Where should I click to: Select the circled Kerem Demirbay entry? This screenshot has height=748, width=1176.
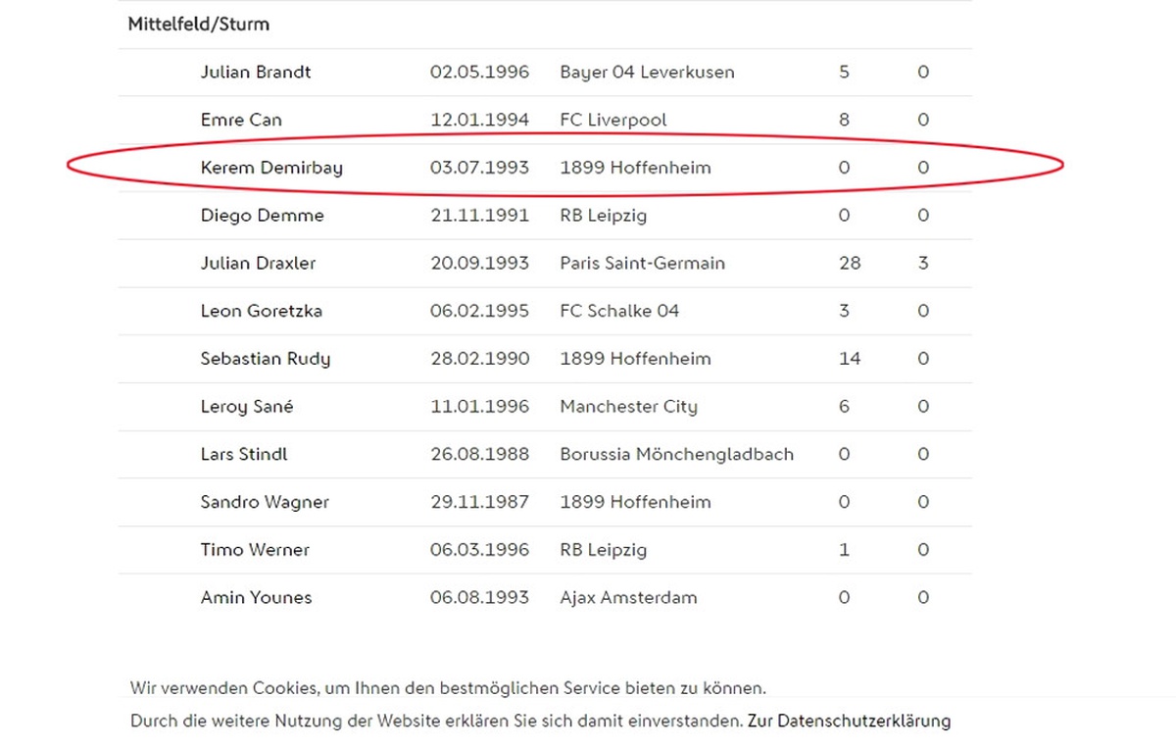(x=271, y=169)
